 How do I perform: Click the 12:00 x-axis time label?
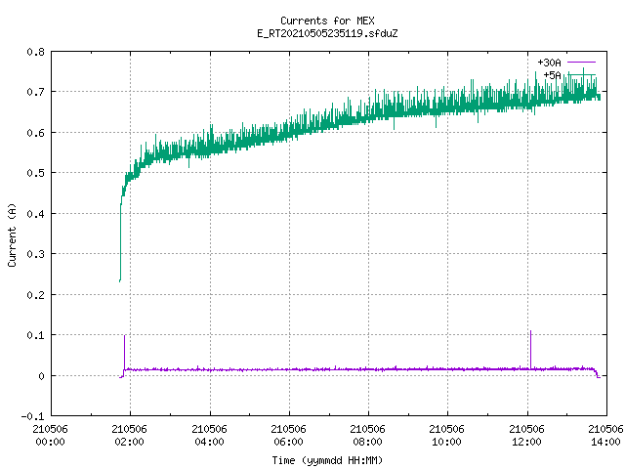526,442
